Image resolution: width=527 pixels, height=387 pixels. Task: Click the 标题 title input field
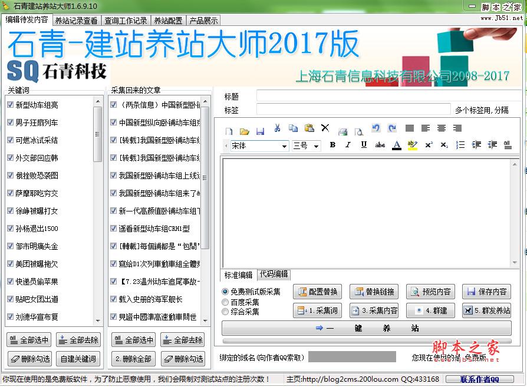(x=389, y=96)
